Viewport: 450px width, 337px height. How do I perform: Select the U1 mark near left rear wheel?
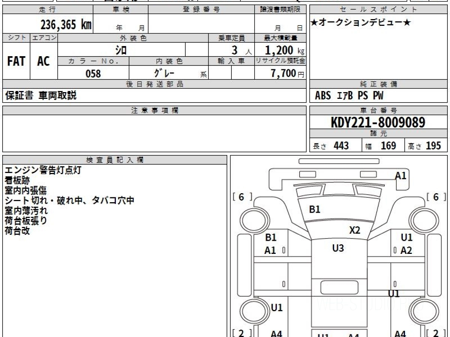point(277,308)
